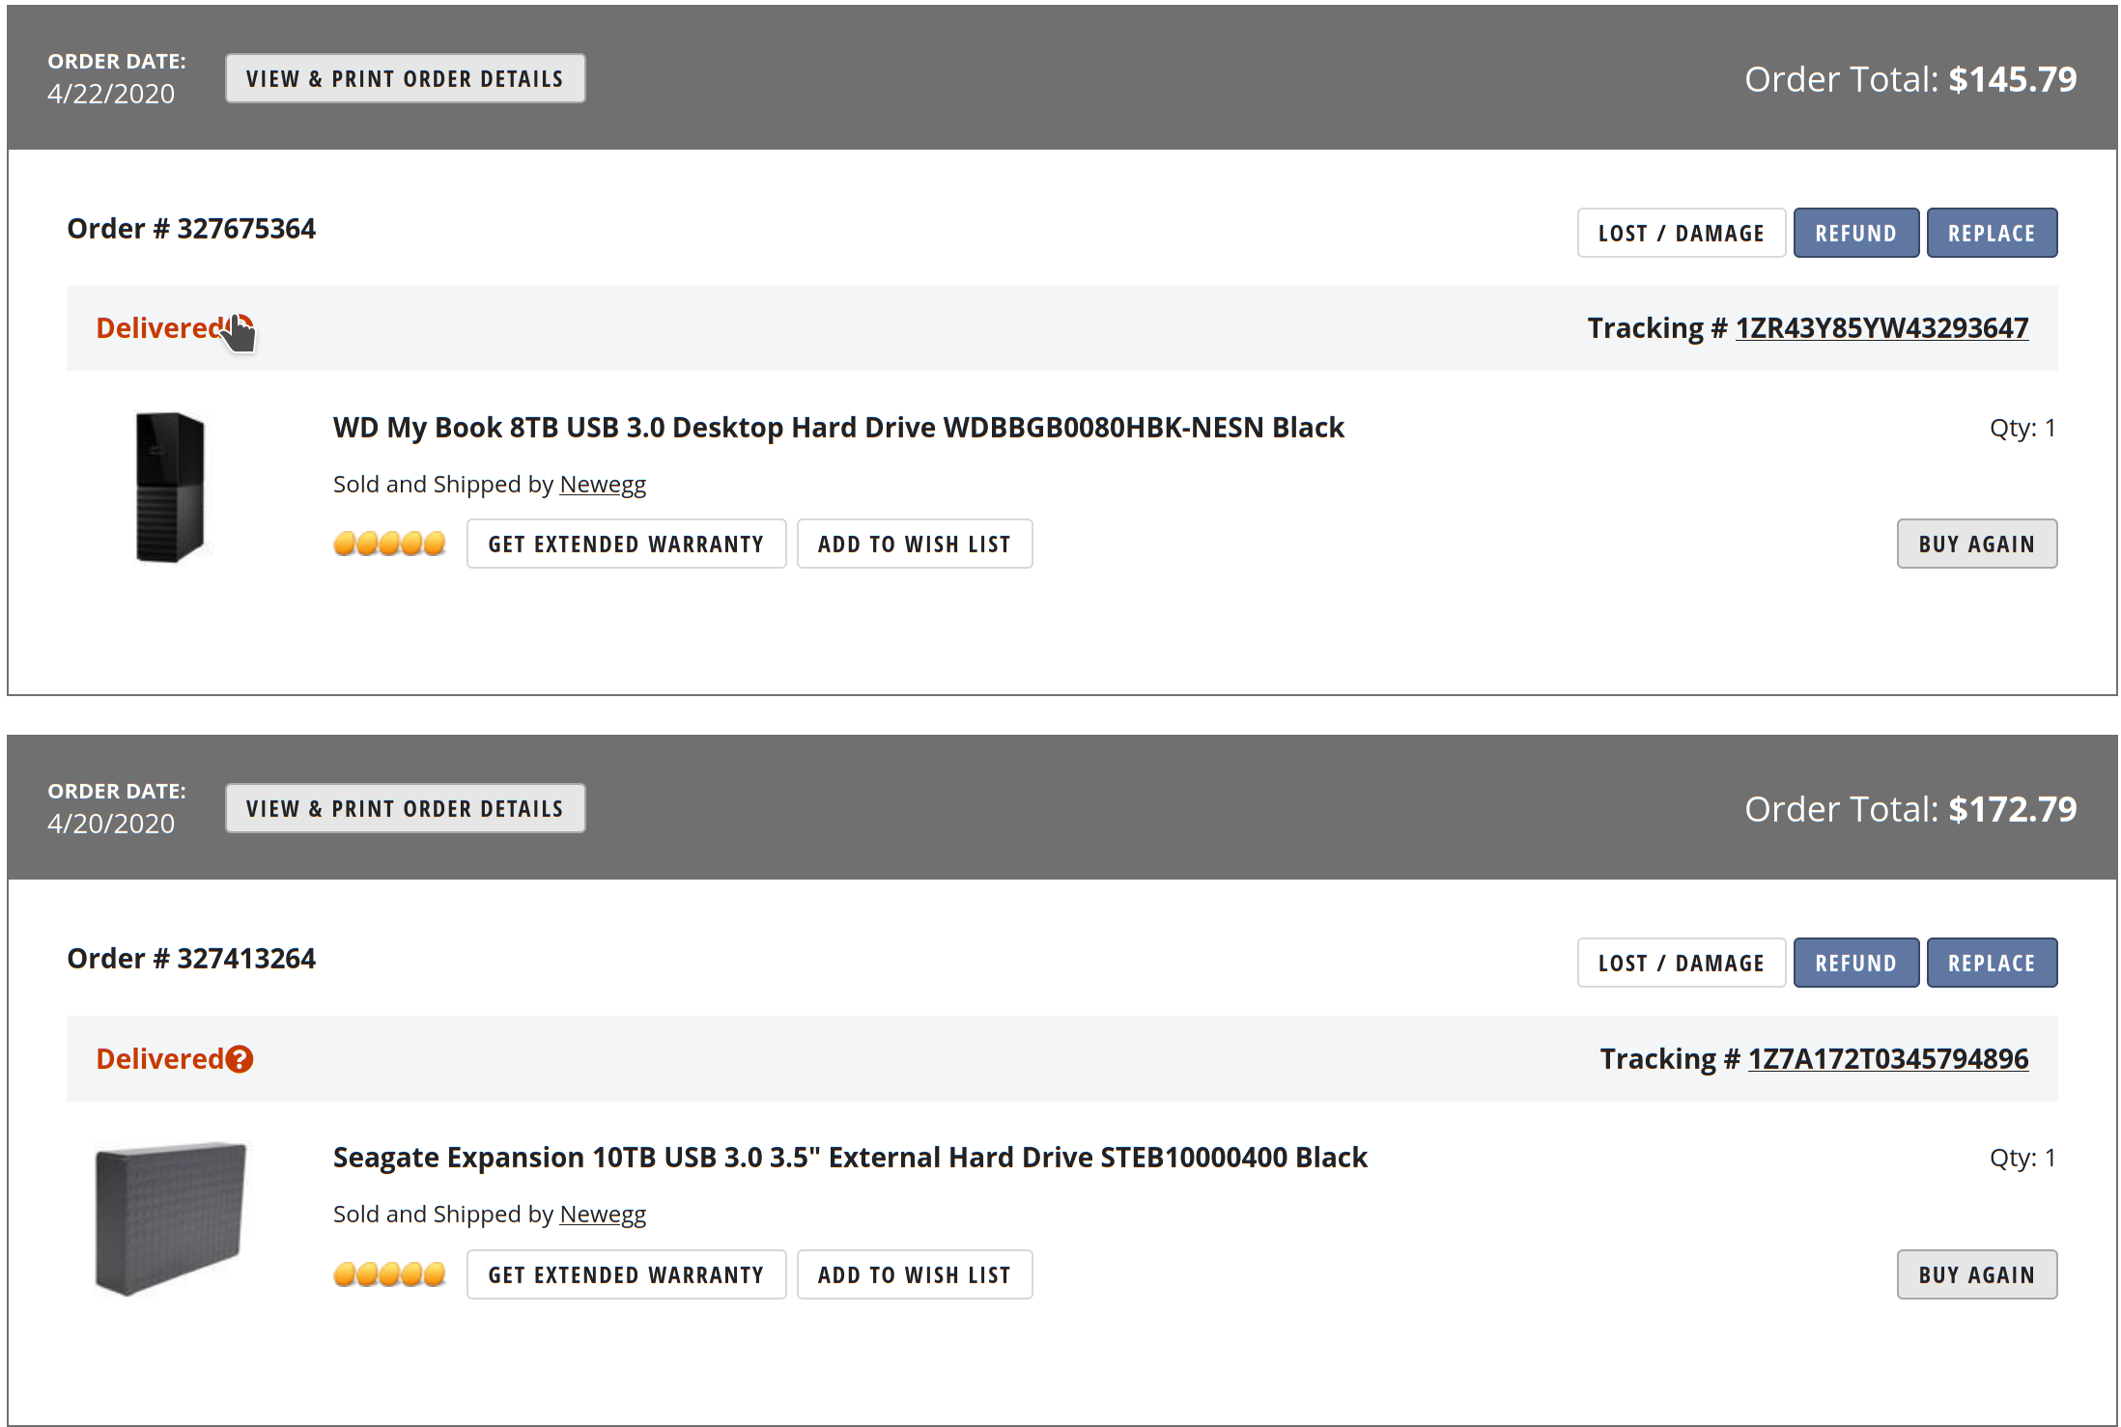
Task: Click the help icon beside the second Delivered status
Action: tap(240, 1059)
